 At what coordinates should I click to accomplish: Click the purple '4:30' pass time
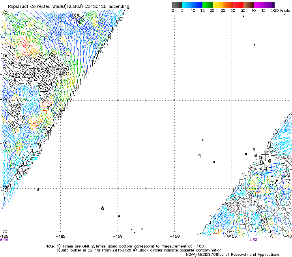pyautogui.click(x=253, y=240)
